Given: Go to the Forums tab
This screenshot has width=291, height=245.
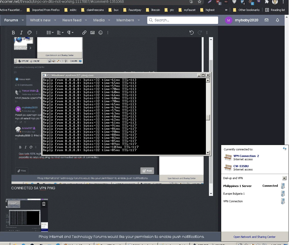Looking at the screenshot, I should click(x=11, y=20).
